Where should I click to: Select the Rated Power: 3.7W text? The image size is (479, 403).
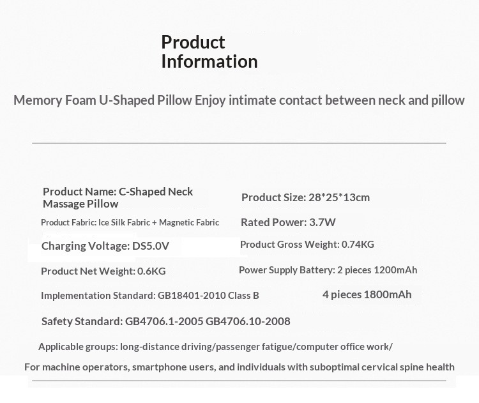(288, 222)
